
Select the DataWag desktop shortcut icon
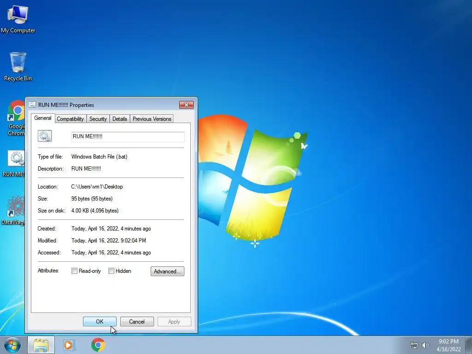click(x=13, y=210)
